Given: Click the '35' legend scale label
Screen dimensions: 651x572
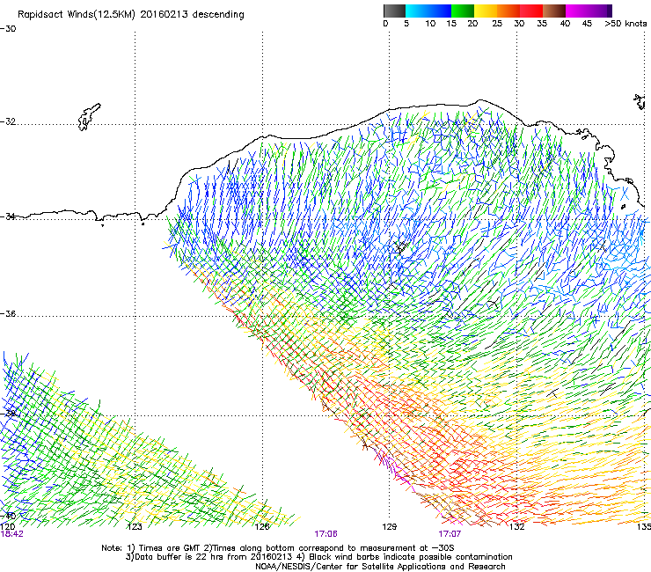Looking at the screenshot, I should pyautogui.click(x=542, y=24).
